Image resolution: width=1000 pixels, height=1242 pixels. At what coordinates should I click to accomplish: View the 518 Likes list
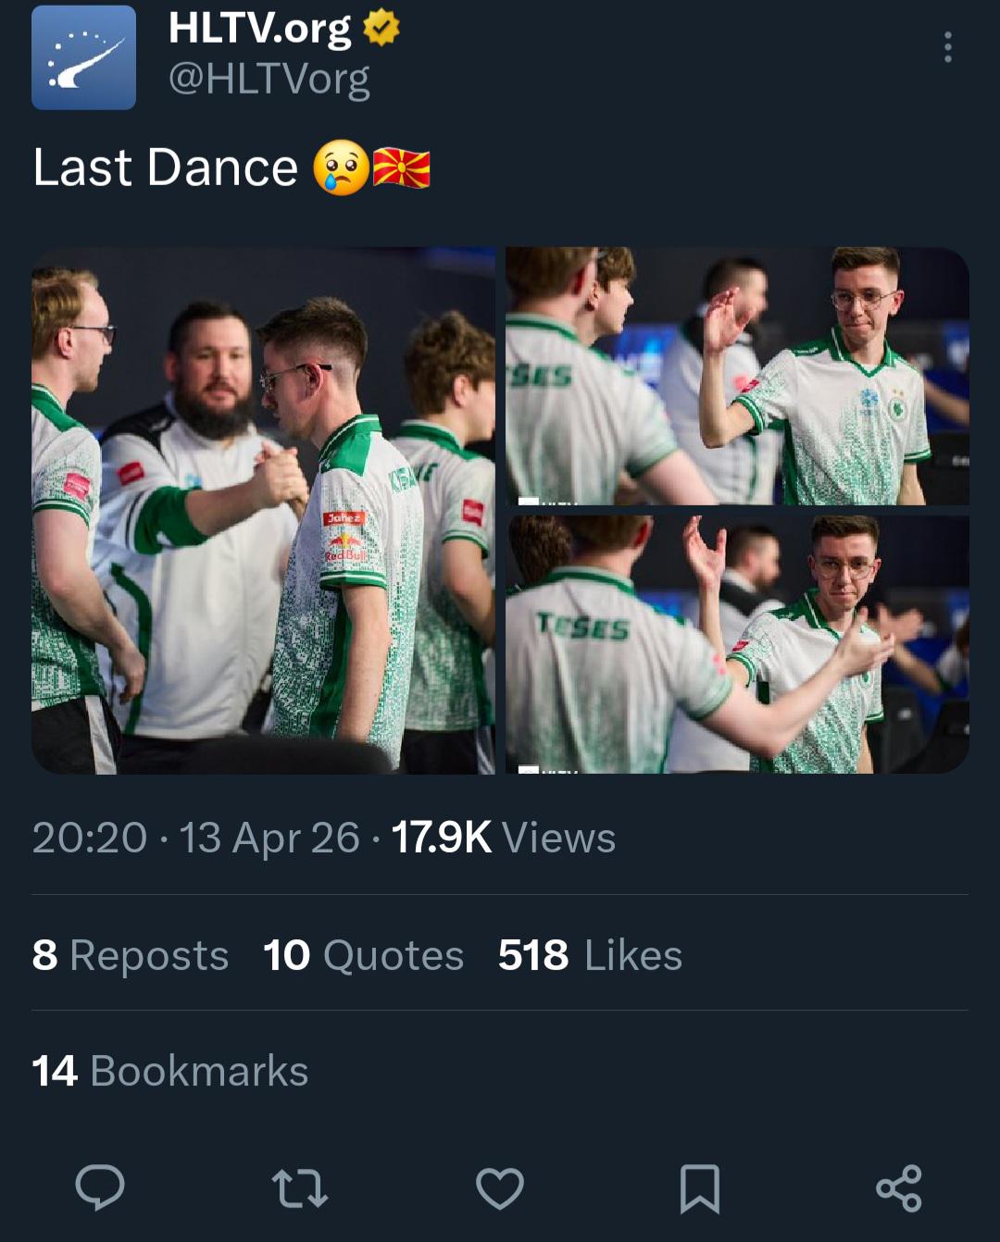pyautogui.click(x=590, y=955)
